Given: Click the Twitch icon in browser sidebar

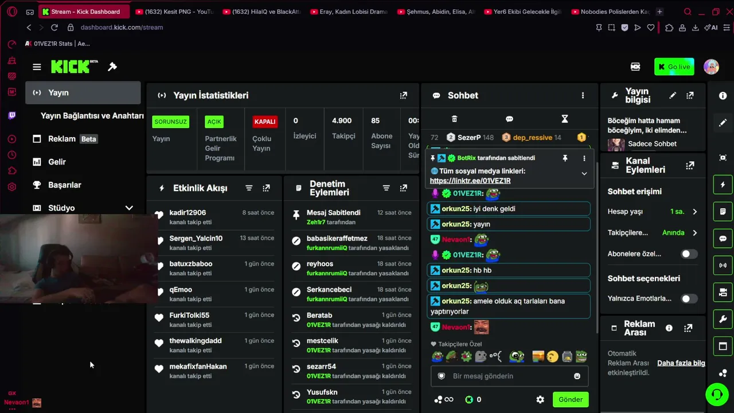Looking at the screenshot, I should [12, 115].
